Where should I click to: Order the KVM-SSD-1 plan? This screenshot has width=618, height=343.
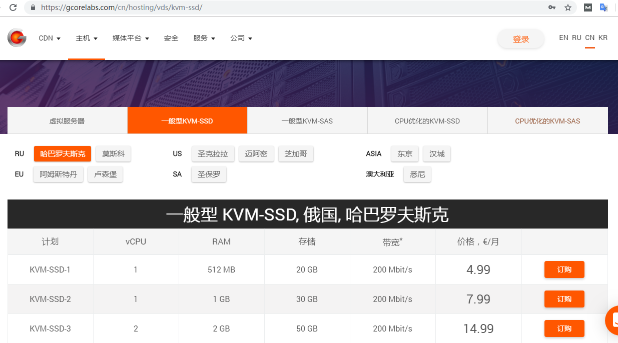[564, 269]
